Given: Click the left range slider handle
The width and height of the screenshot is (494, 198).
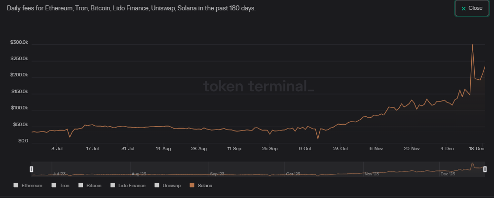Looking at the screenshot, I should click(x=32, y=169).
